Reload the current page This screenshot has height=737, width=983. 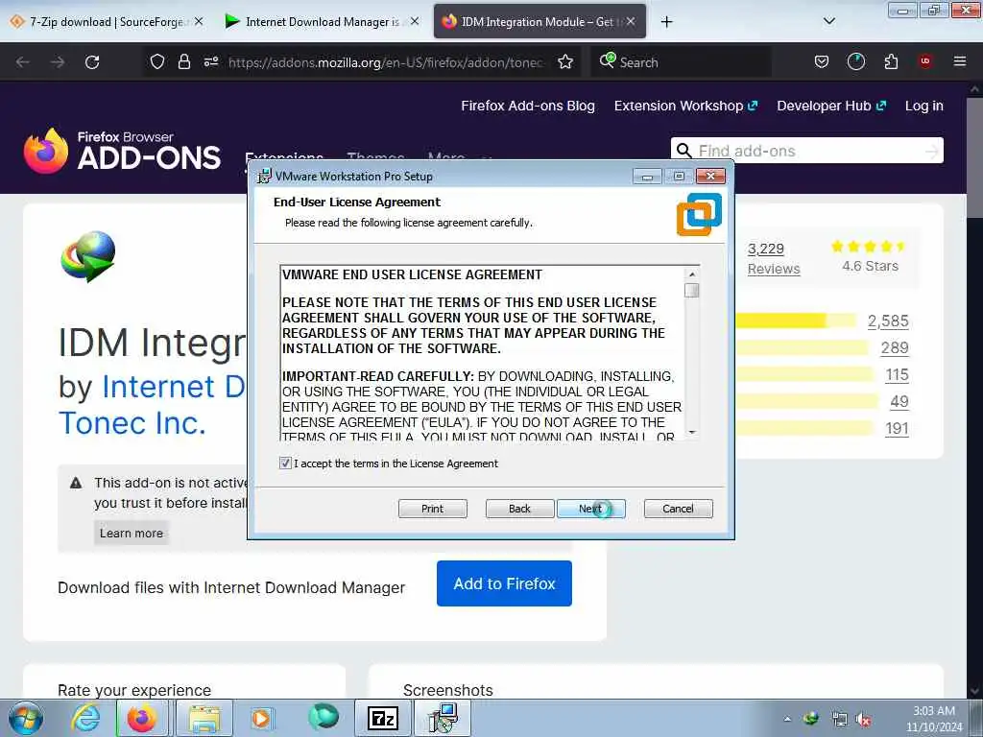92,62
